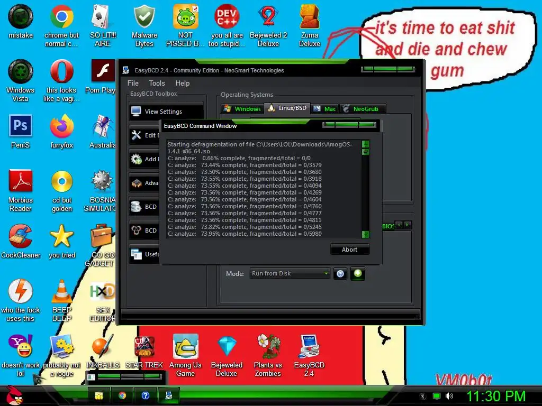
Task: Open the Plants vs Zombies desktop icon
Action: click(268, 355)
